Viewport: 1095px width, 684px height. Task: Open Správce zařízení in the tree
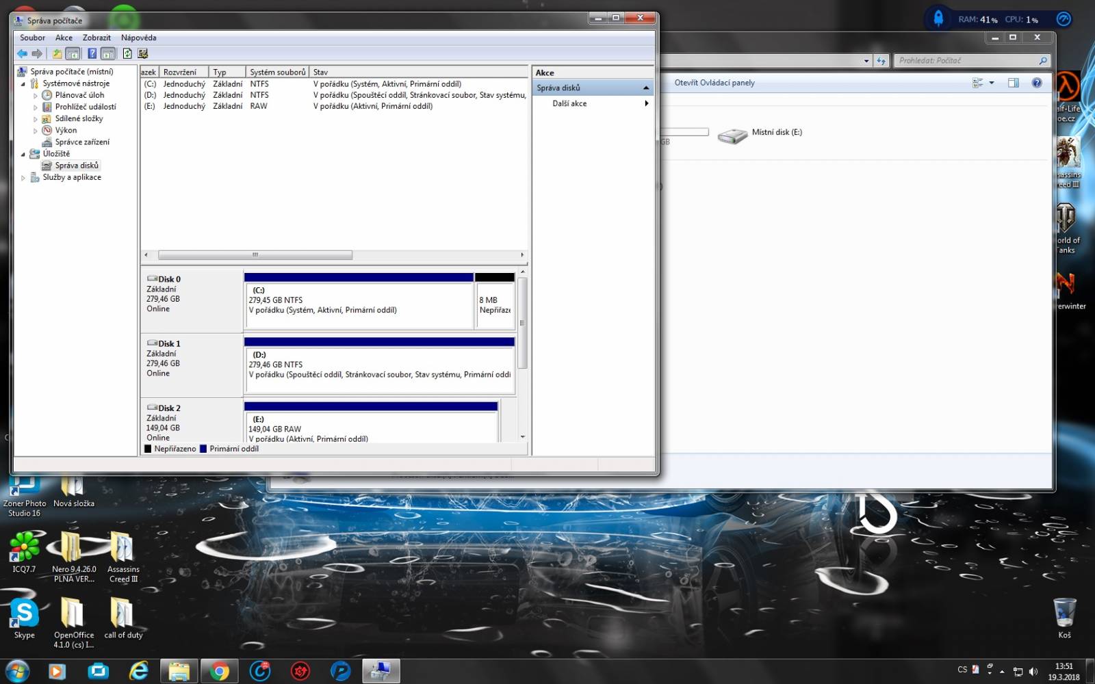click(82, 142)
